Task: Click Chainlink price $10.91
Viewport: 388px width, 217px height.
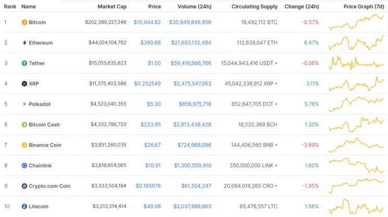Action: pos(153,165)
